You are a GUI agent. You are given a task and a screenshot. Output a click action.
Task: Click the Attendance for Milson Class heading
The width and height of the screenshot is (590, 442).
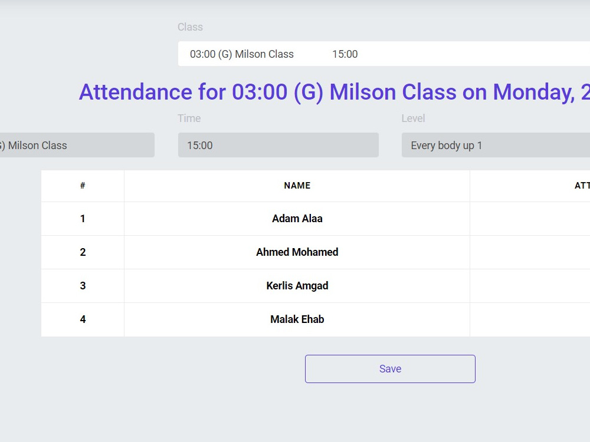tap(334, 92)
